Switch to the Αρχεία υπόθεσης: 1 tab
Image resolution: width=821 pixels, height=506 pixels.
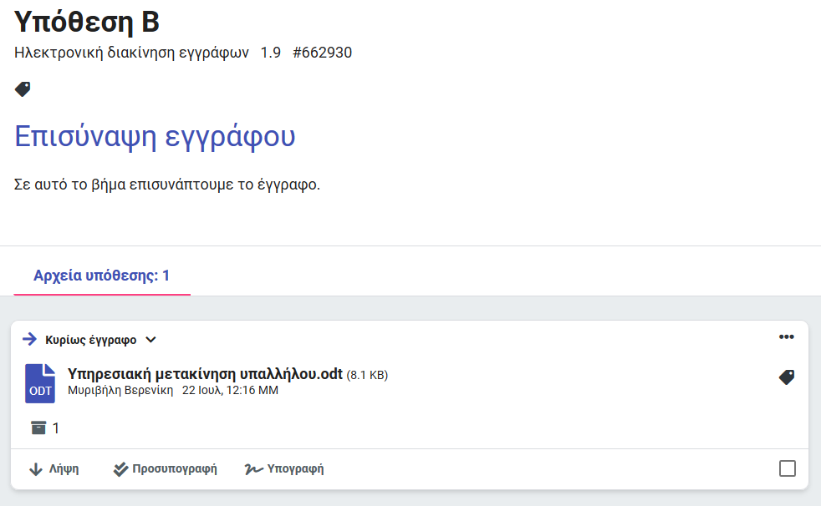[x=101, y=276]
